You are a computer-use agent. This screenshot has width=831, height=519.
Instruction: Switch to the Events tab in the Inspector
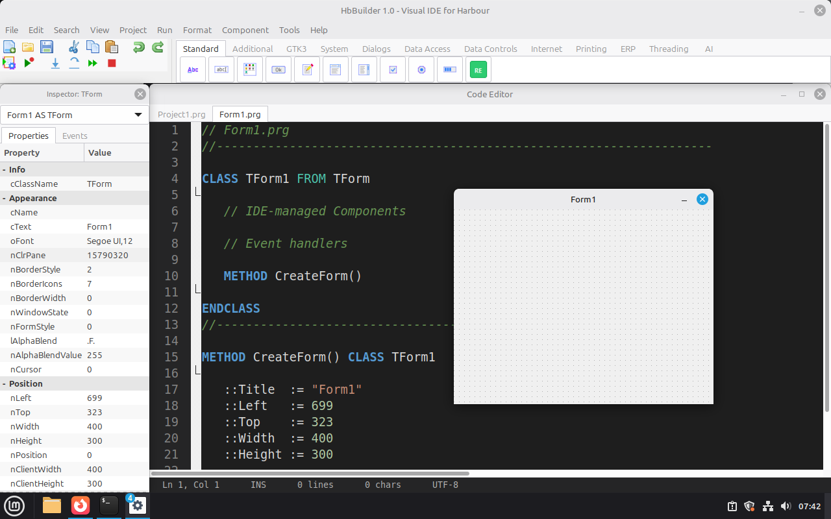point(74,136)
